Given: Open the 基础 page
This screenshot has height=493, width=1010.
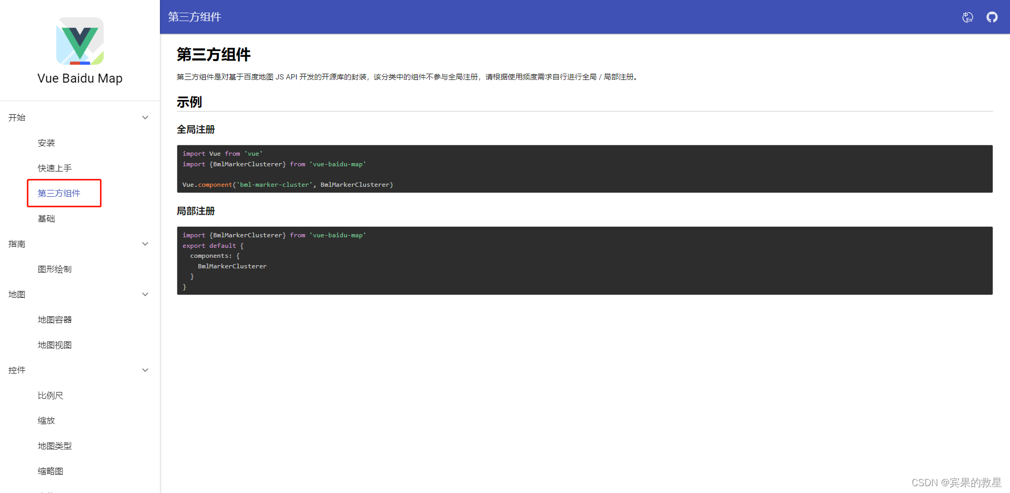Looking at the screenshot, I should 46,218.
